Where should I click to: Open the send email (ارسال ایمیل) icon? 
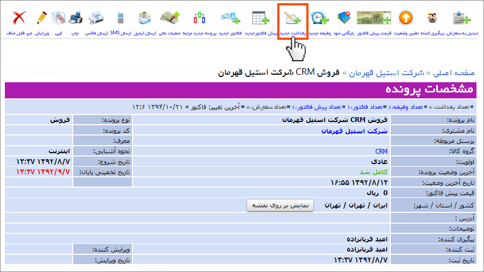pos(144,18)
